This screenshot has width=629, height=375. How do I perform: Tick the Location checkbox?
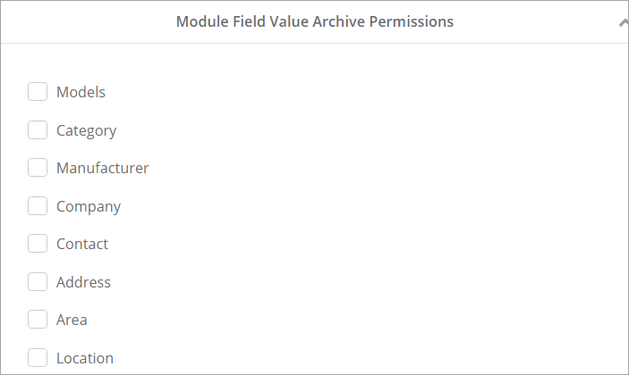click(38, 358)
